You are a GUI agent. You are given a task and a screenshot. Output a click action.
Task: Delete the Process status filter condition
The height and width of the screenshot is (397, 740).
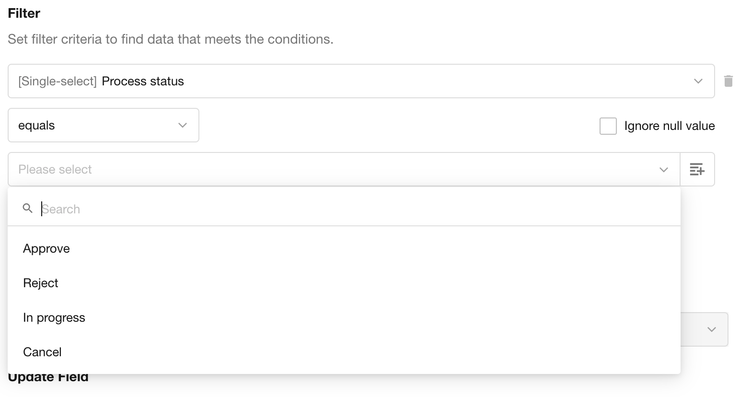728,81
